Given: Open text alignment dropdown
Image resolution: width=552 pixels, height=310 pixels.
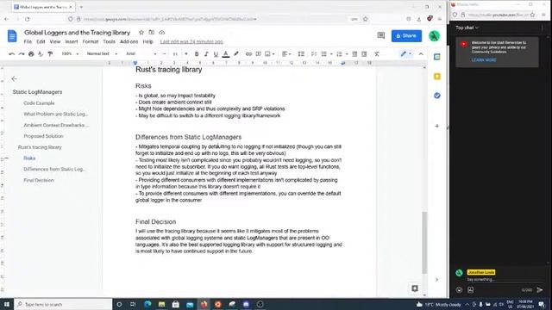Looking at the screenshot, I should click(286, 53).
